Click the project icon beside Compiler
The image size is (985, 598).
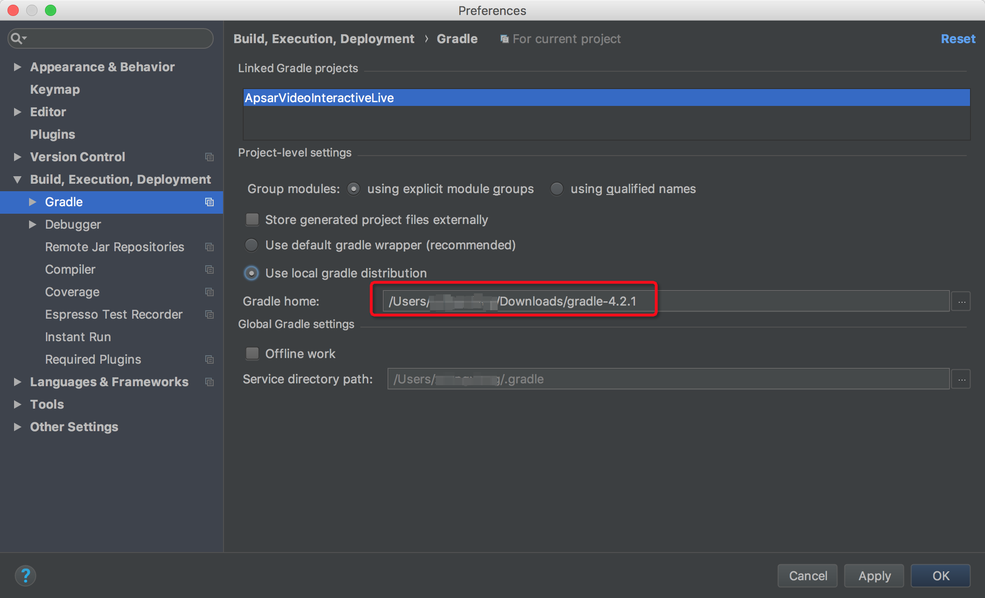pyautogui.click(x=209, y=269)
